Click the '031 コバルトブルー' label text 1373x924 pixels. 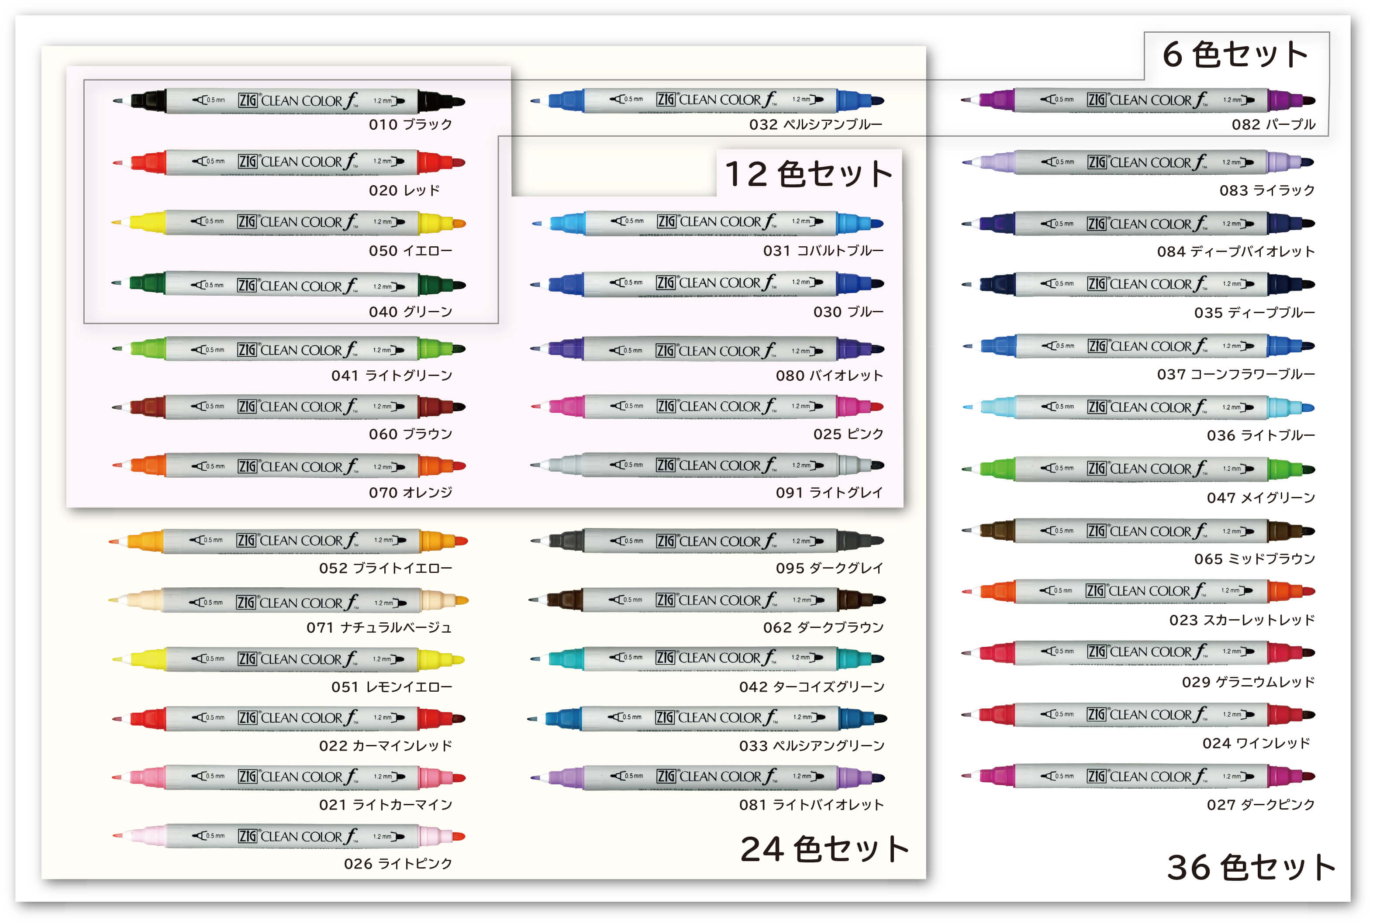coord(823,251)
